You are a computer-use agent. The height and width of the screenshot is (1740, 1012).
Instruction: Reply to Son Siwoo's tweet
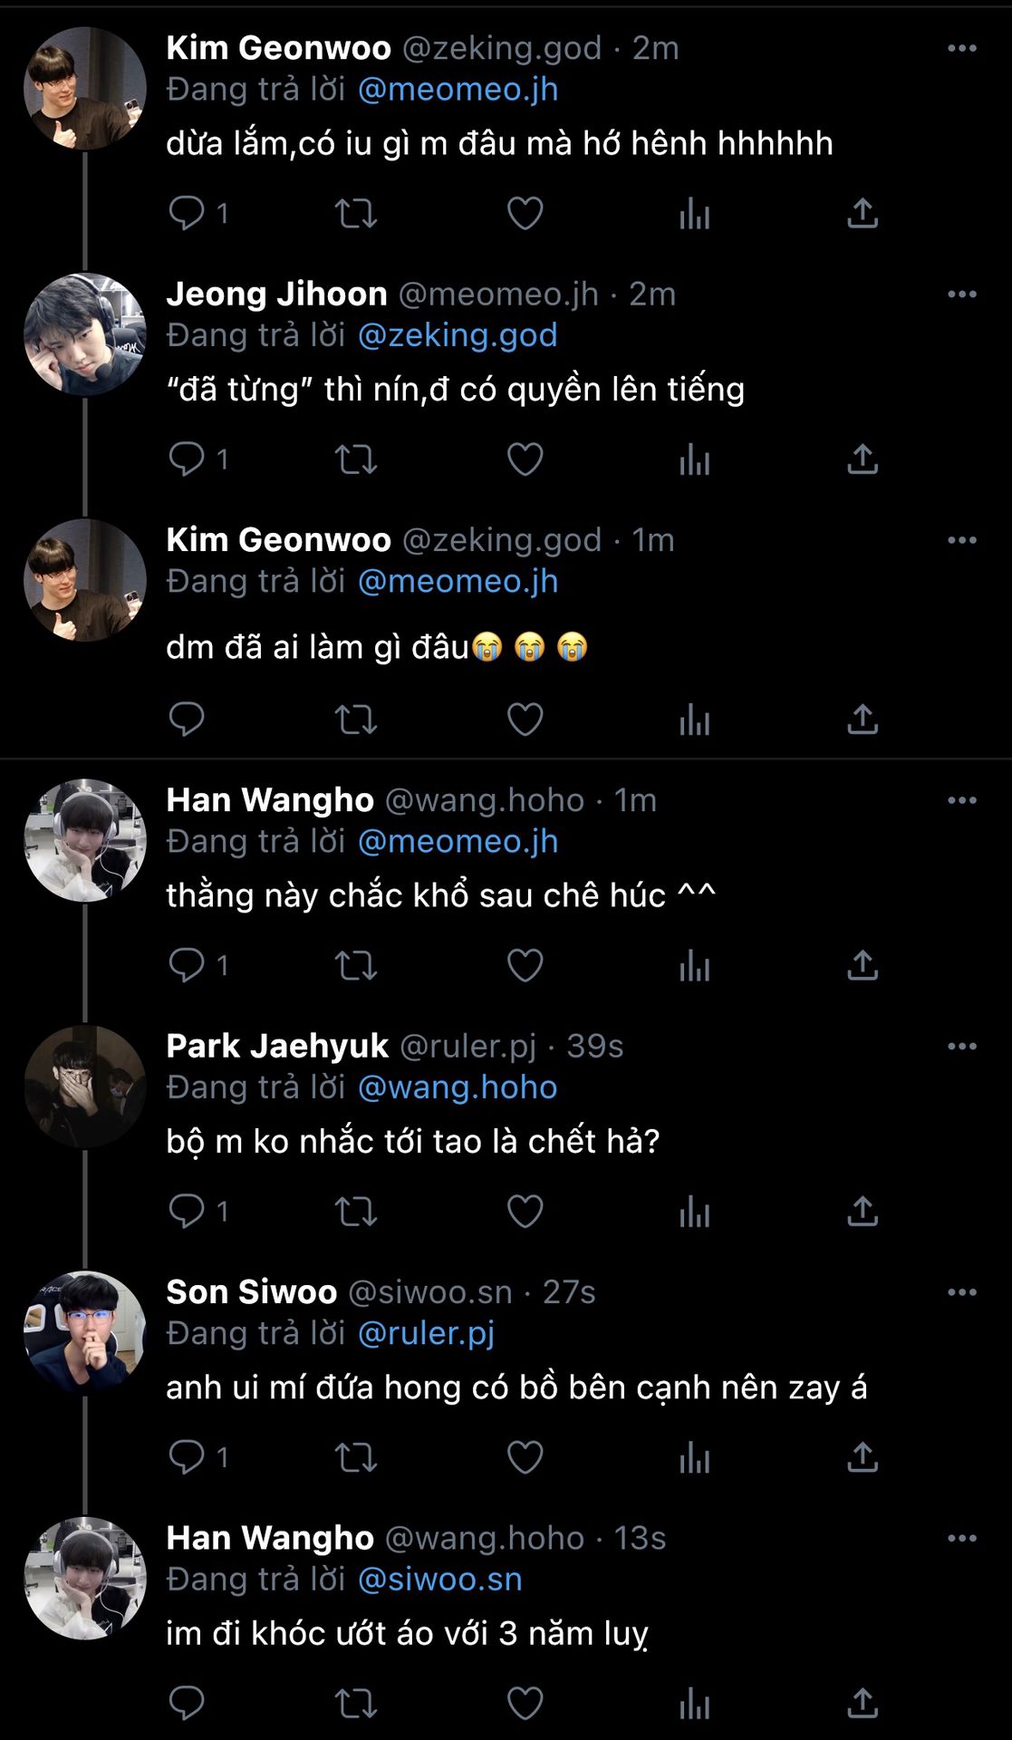[187, 1457]
